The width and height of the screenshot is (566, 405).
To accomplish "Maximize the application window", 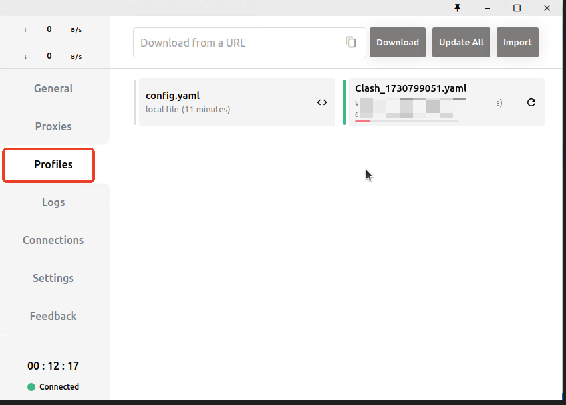I will click(517, 8).
